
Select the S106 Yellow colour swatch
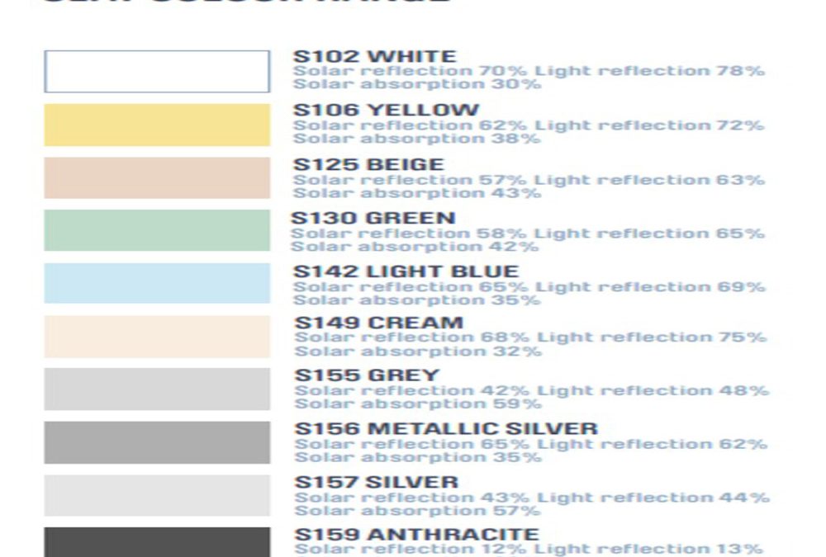(x=157, y=125)
